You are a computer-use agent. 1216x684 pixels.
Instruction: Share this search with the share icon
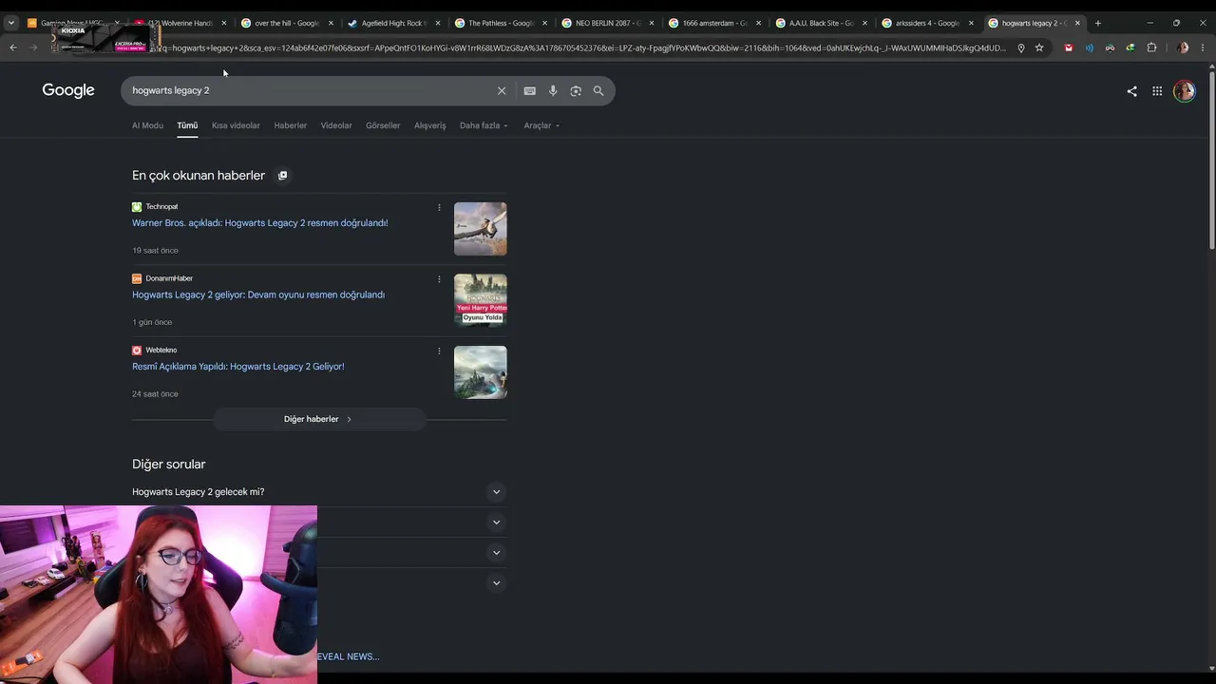1131,91
